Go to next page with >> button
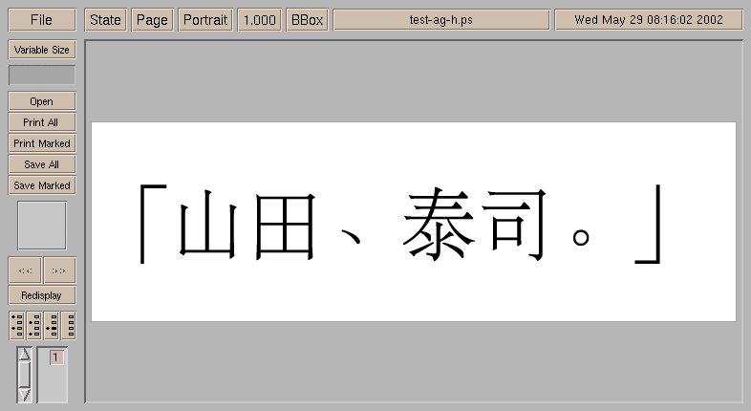This screenshot has width=751, height=411. pos(59,270)
